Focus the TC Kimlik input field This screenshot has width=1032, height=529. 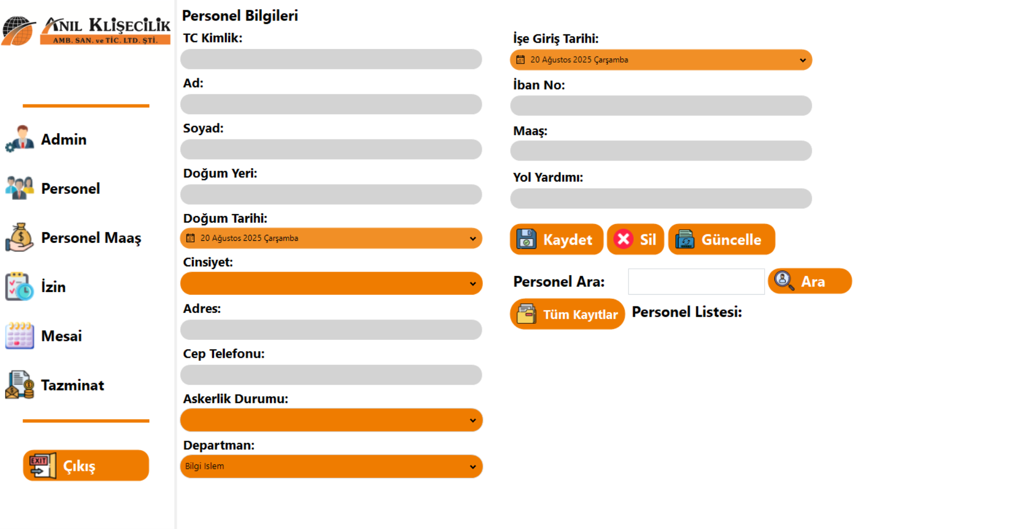pyautogui.click(x=331, y=59)
